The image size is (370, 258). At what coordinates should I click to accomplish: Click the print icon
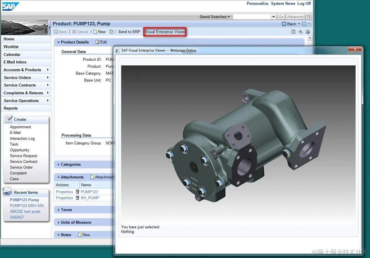pyautogui.click(x=308, y=32)
